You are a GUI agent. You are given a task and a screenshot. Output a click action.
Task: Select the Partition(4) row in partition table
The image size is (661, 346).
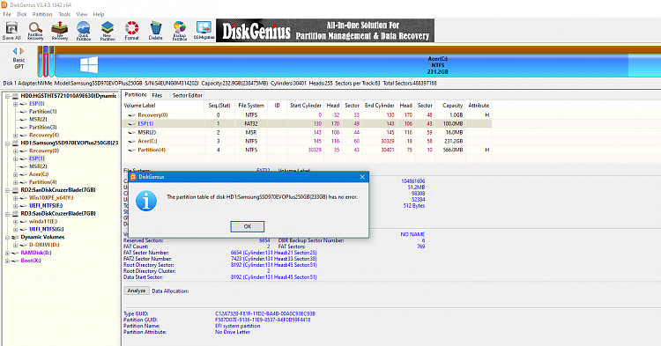pyautogui.click(x=307, y=150)
